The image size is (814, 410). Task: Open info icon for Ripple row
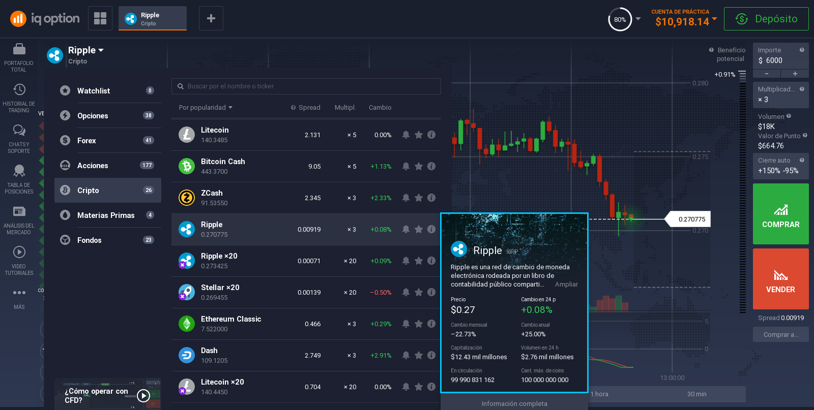click(x=431, y=229)
